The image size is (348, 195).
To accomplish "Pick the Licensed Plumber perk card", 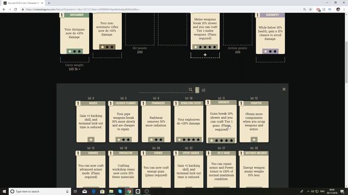I will [123, 121].
